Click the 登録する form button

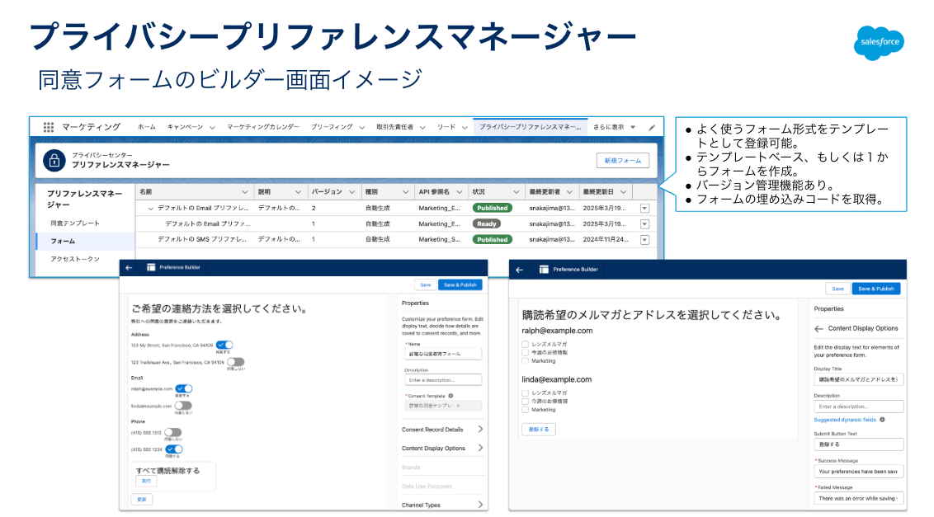(539, 430)
